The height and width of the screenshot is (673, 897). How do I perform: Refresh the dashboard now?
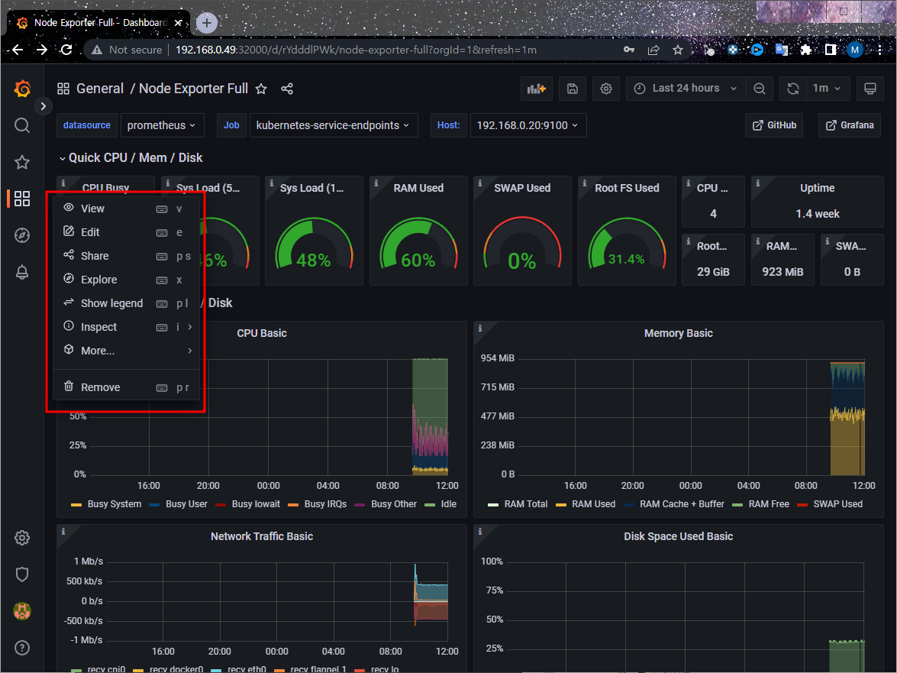pos(792,89)
